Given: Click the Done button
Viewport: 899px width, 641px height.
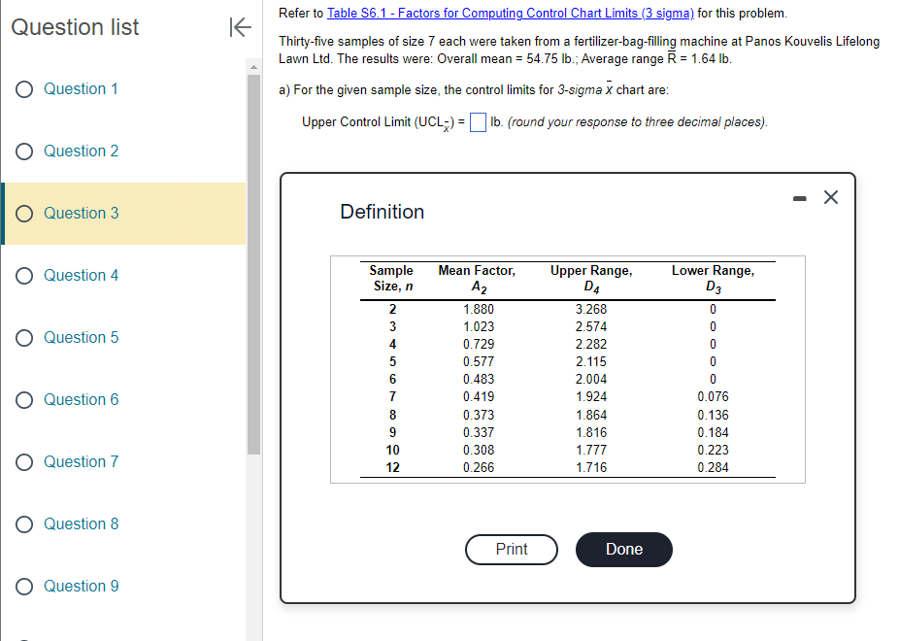Looking at the screenshot, I should click(x=623, y=550).
